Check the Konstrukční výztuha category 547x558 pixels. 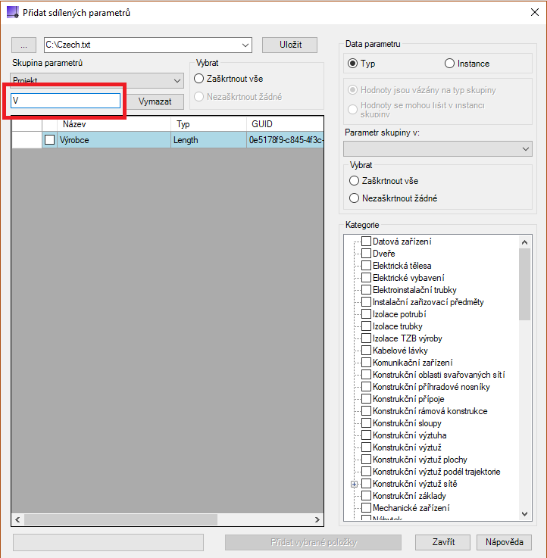(366, 435)
